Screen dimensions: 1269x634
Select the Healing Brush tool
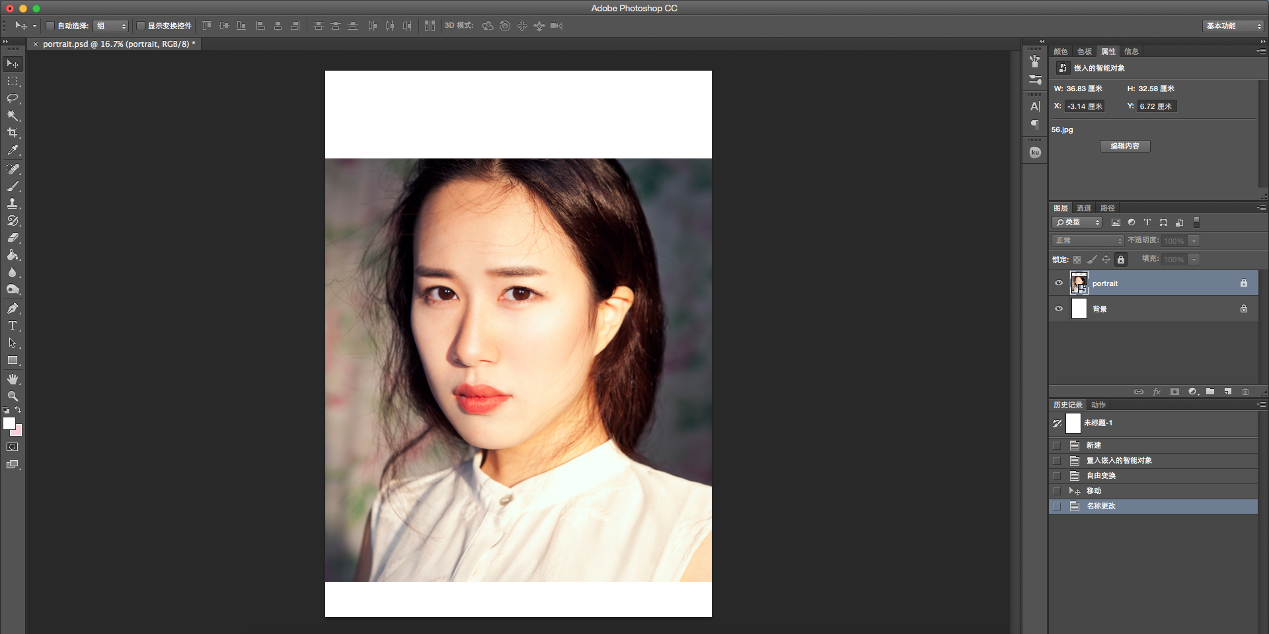tap(13, 169)
